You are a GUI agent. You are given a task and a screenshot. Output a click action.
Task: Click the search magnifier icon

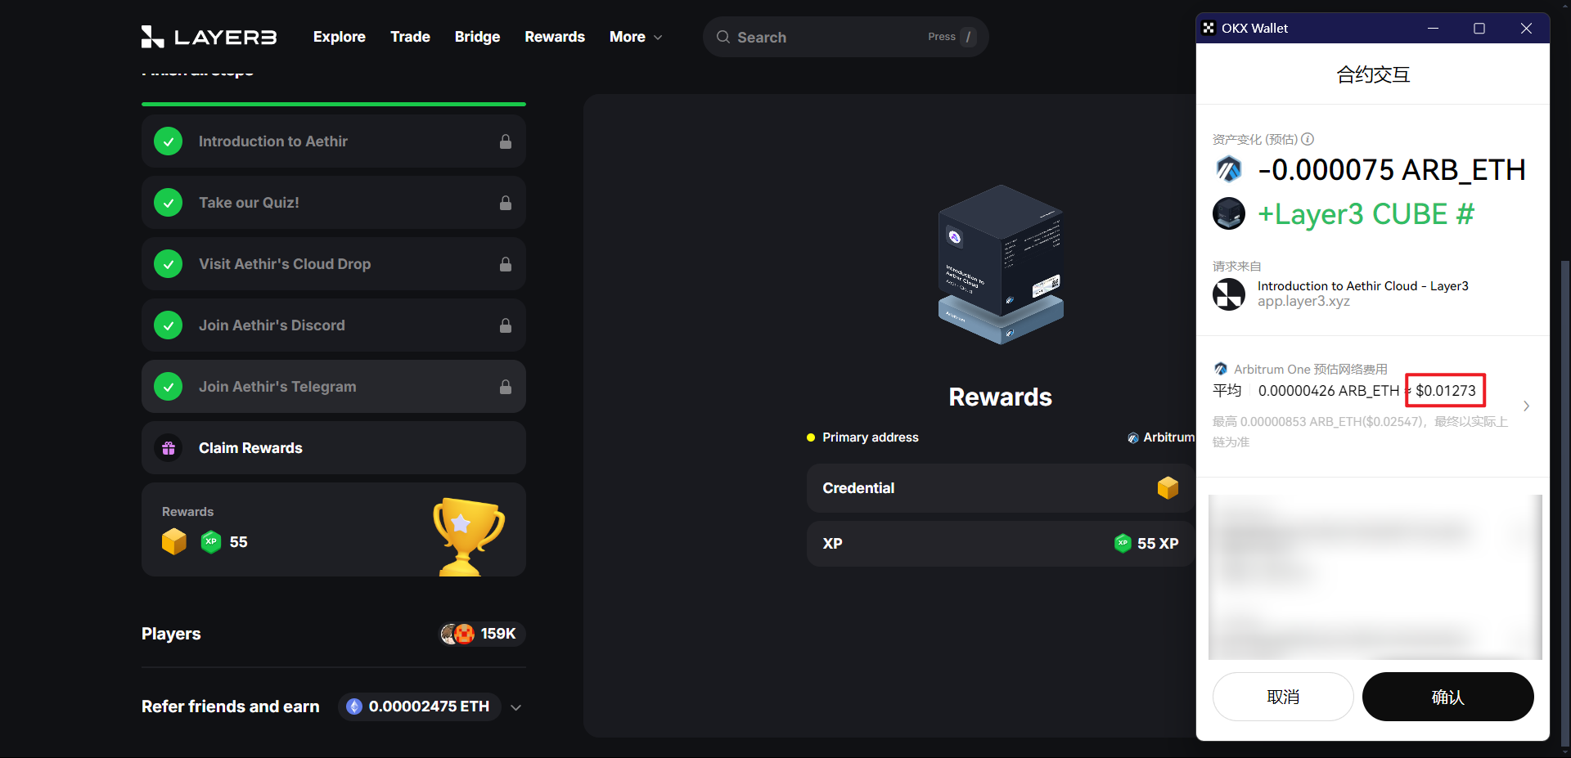pos(723,37)
